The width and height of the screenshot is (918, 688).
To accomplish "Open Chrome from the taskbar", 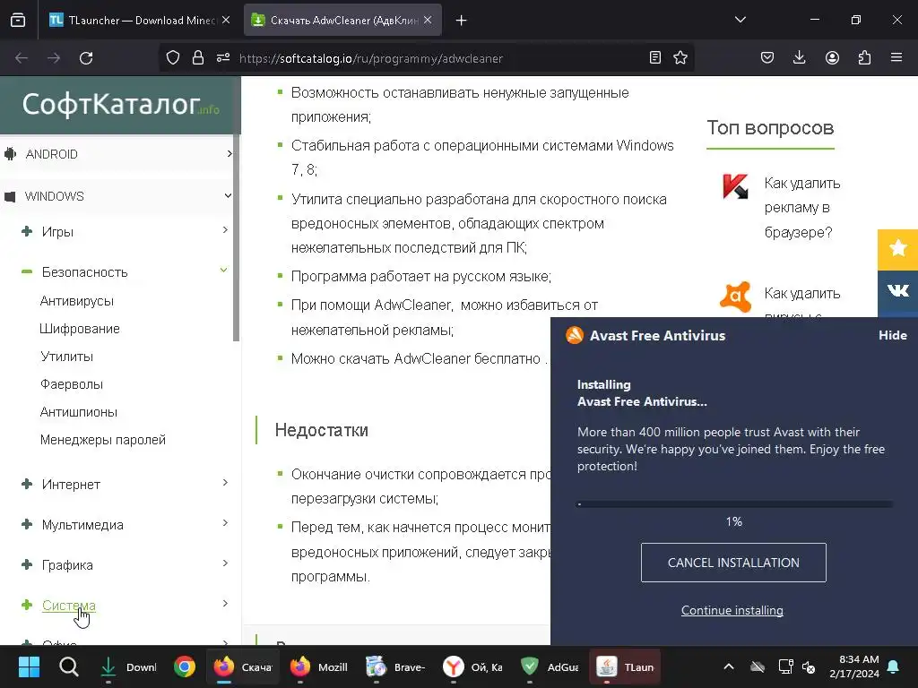I will tap(184, 666).
